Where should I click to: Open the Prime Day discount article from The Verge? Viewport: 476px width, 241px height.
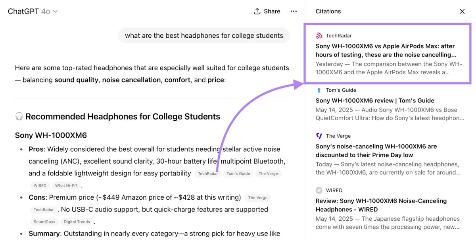(x=376, y=150)
